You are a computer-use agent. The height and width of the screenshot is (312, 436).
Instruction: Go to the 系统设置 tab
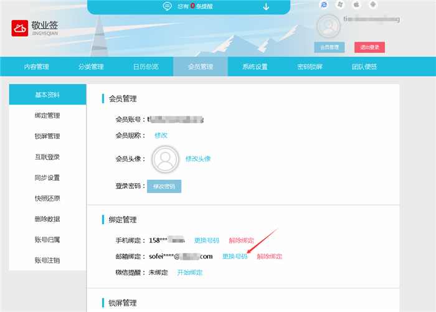click(x=255, y=67)
